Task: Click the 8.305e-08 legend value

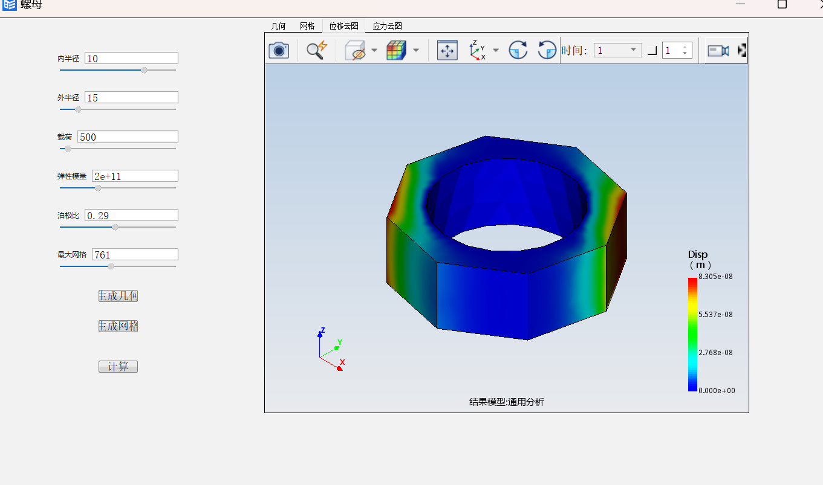Action: 715,277
